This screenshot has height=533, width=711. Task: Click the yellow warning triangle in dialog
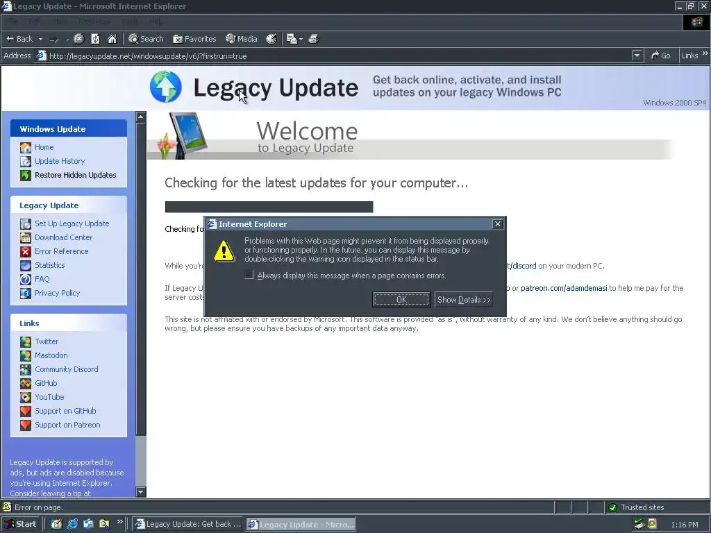pos(224,251)
